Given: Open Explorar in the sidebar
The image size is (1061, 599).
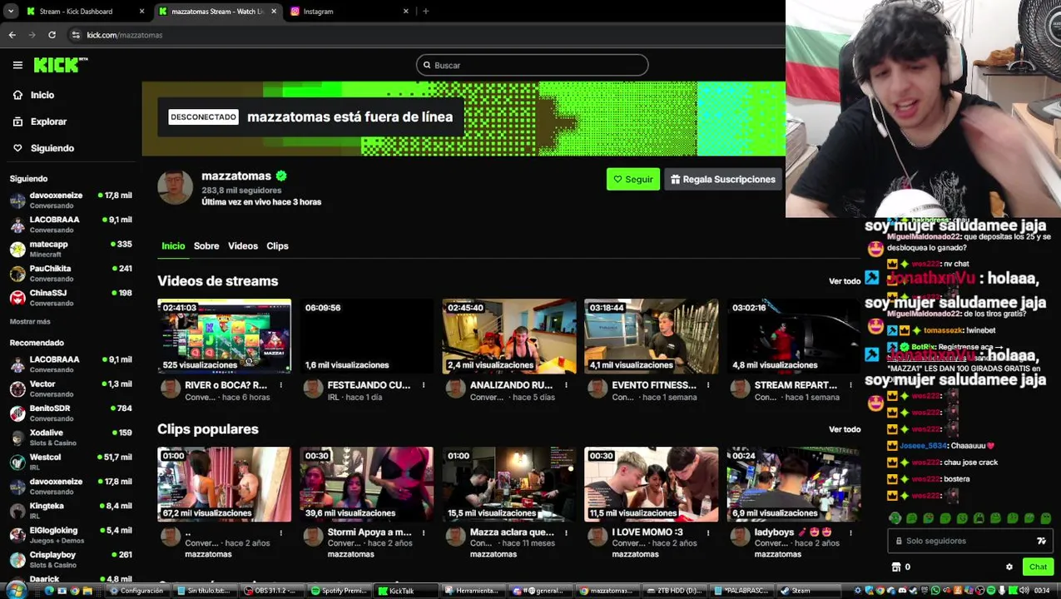Looking at the screenshot, I should (x=48, y=121).
